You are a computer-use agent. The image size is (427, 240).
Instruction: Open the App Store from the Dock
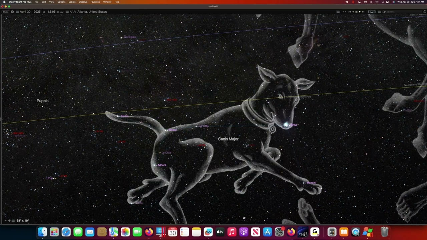[267, 232]
